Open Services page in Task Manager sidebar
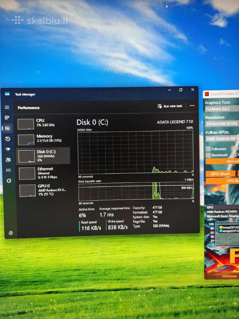This screenshot has width=239, height=319. pos(9,181)
